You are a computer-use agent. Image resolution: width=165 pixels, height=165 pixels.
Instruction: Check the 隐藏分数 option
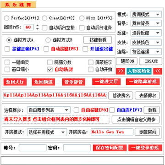[50, 62]
